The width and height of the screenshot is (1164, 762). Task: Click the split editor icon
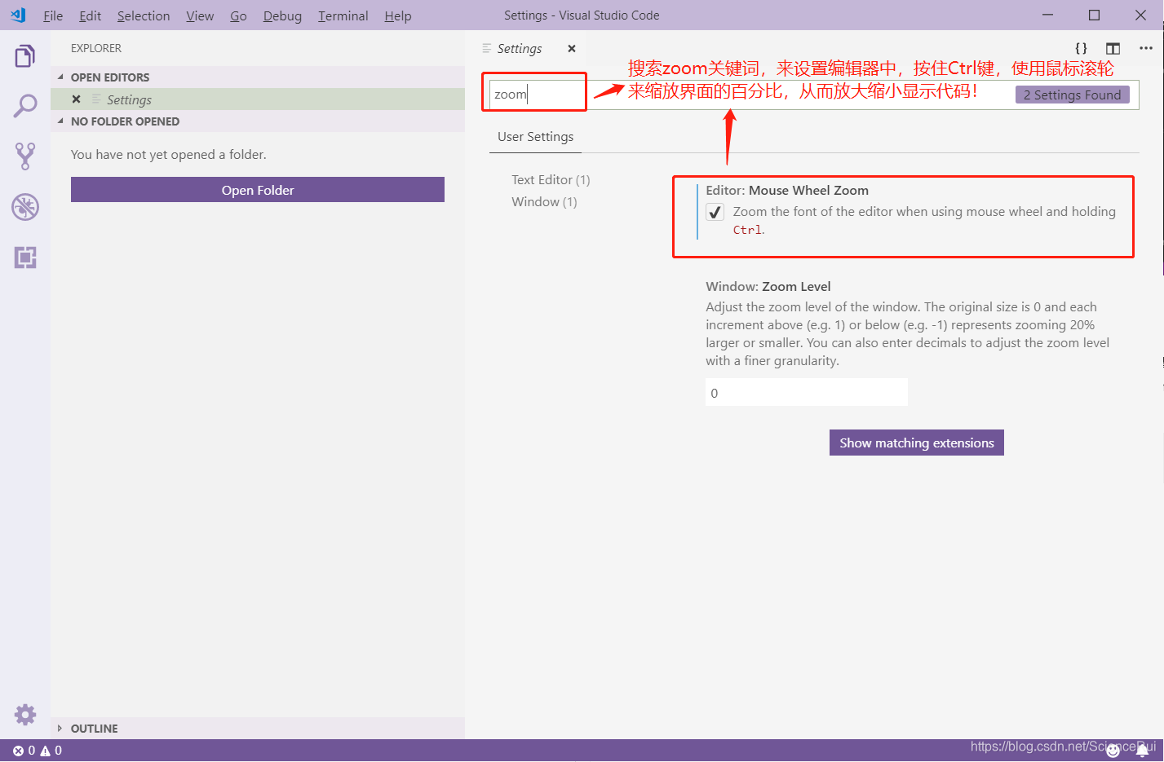click(1113, 48)
